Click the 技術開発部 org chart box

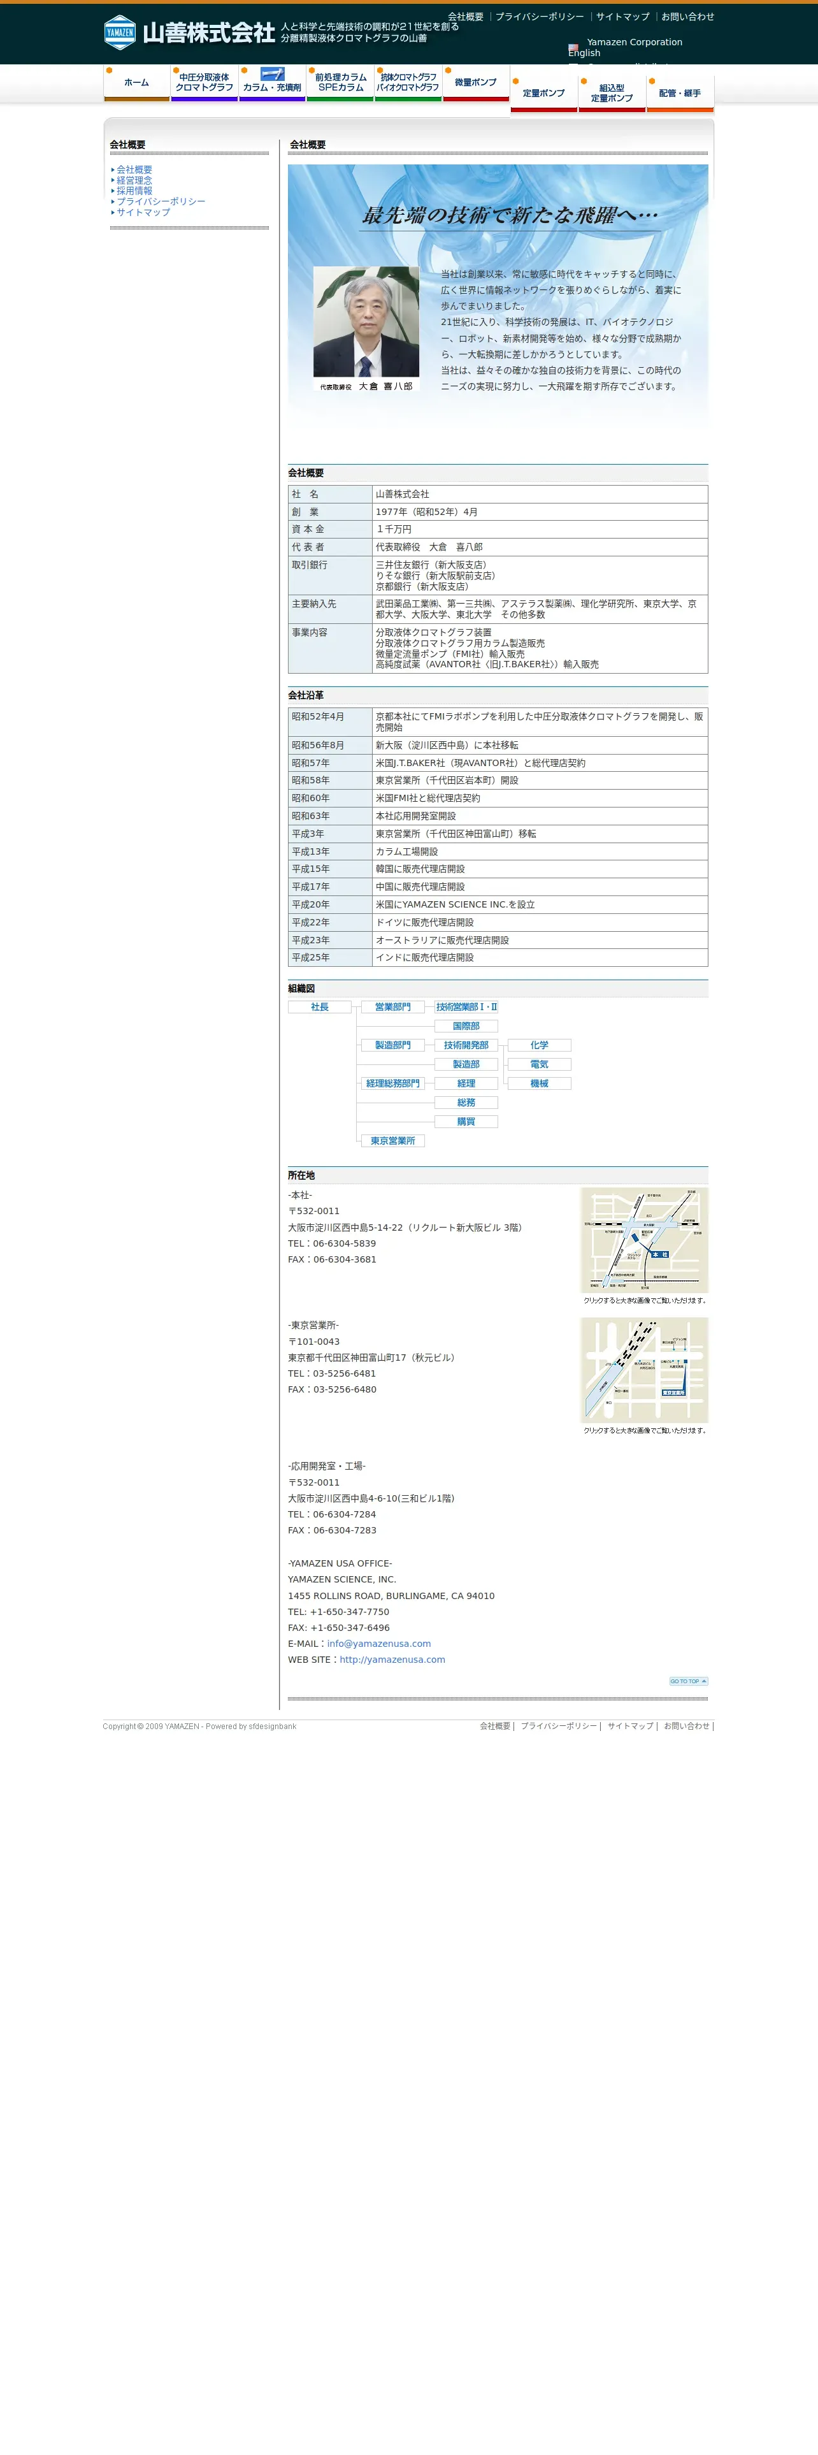(x=466, y=1045)
